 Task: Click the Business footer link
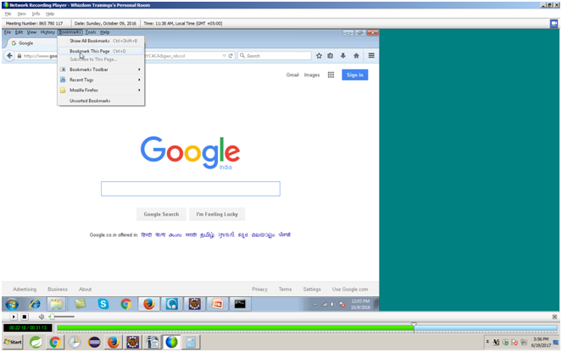(x=58, y=289)
